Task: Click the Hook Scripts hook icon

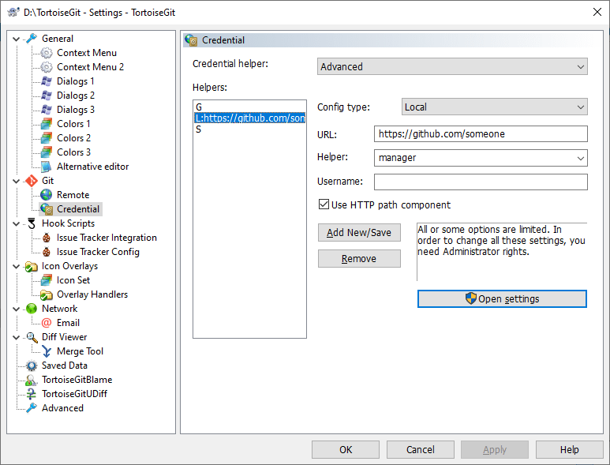Action: tap(32, 223)
